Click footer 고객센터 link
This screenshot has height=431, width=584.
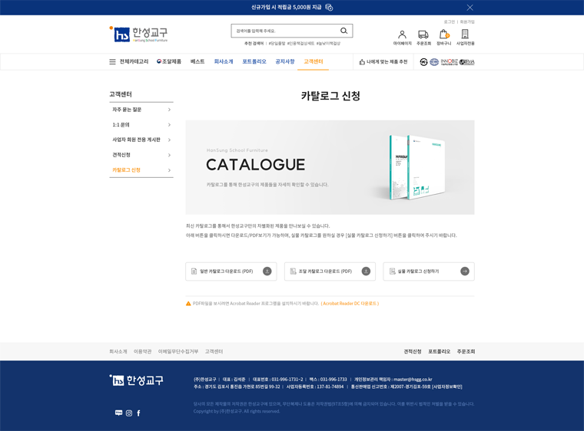pos(214,351)
